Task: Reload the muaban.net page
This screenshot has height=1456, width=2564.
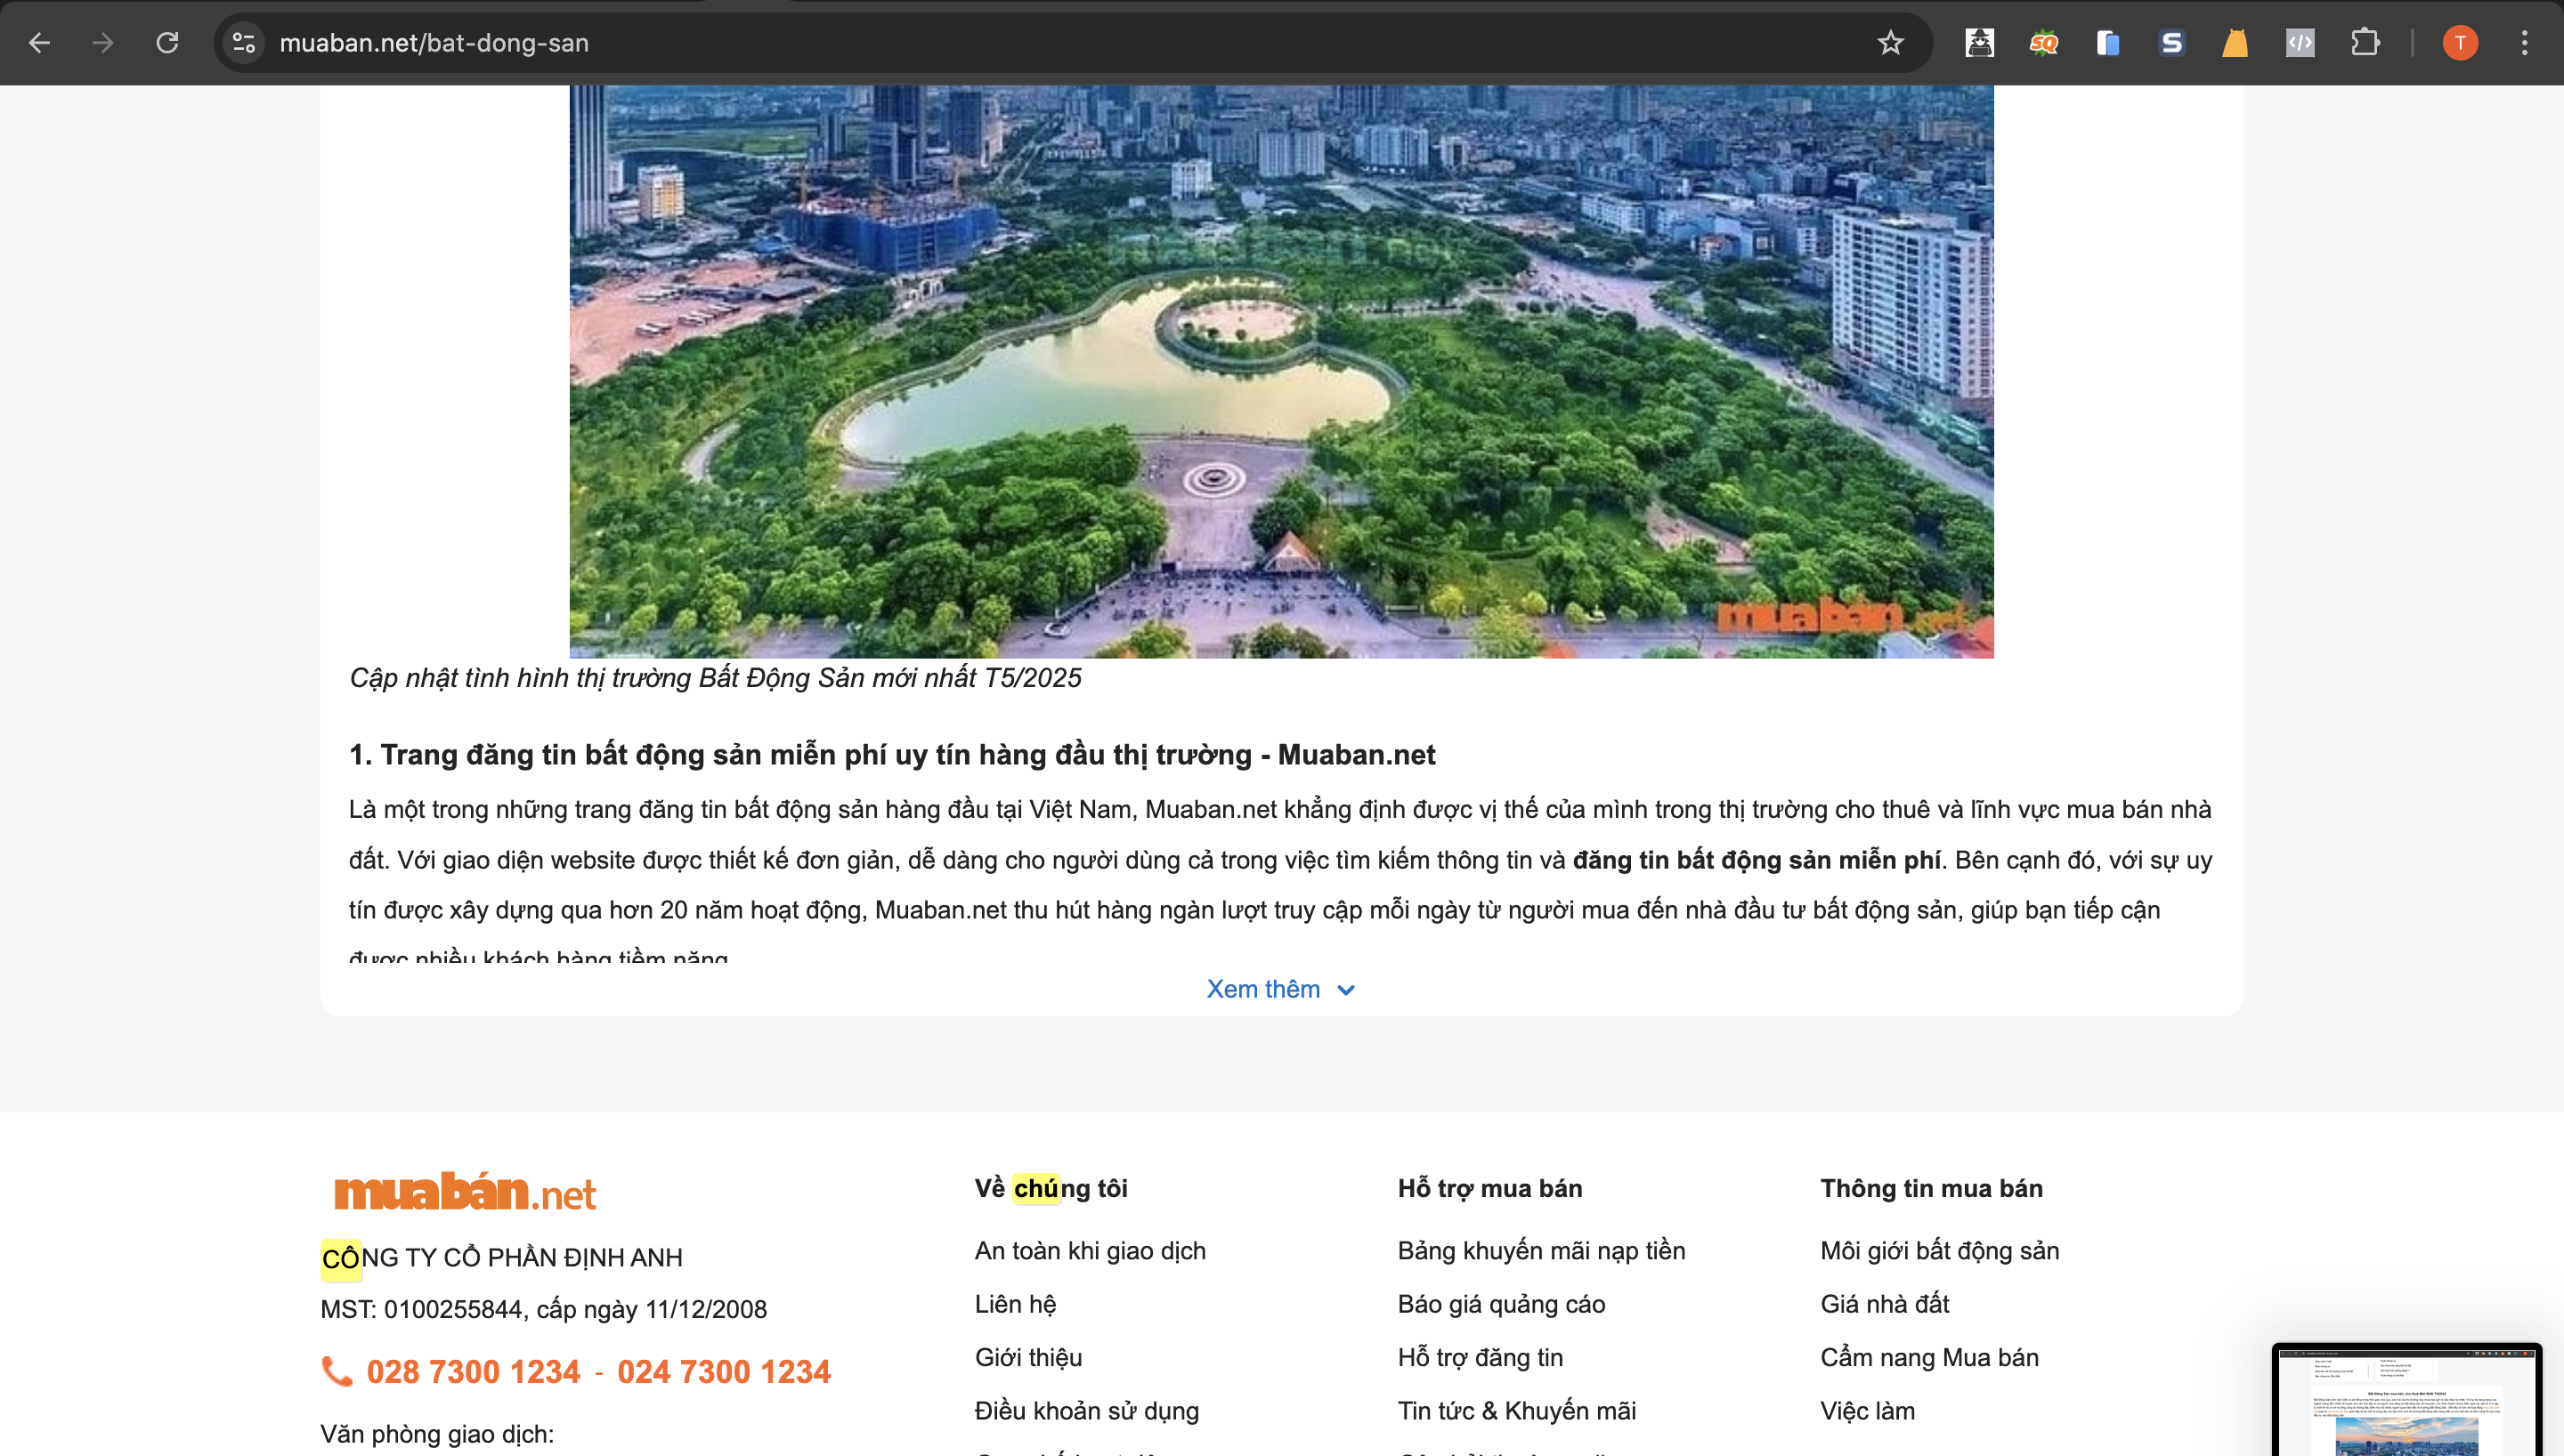Action: [x=167, y=43]
